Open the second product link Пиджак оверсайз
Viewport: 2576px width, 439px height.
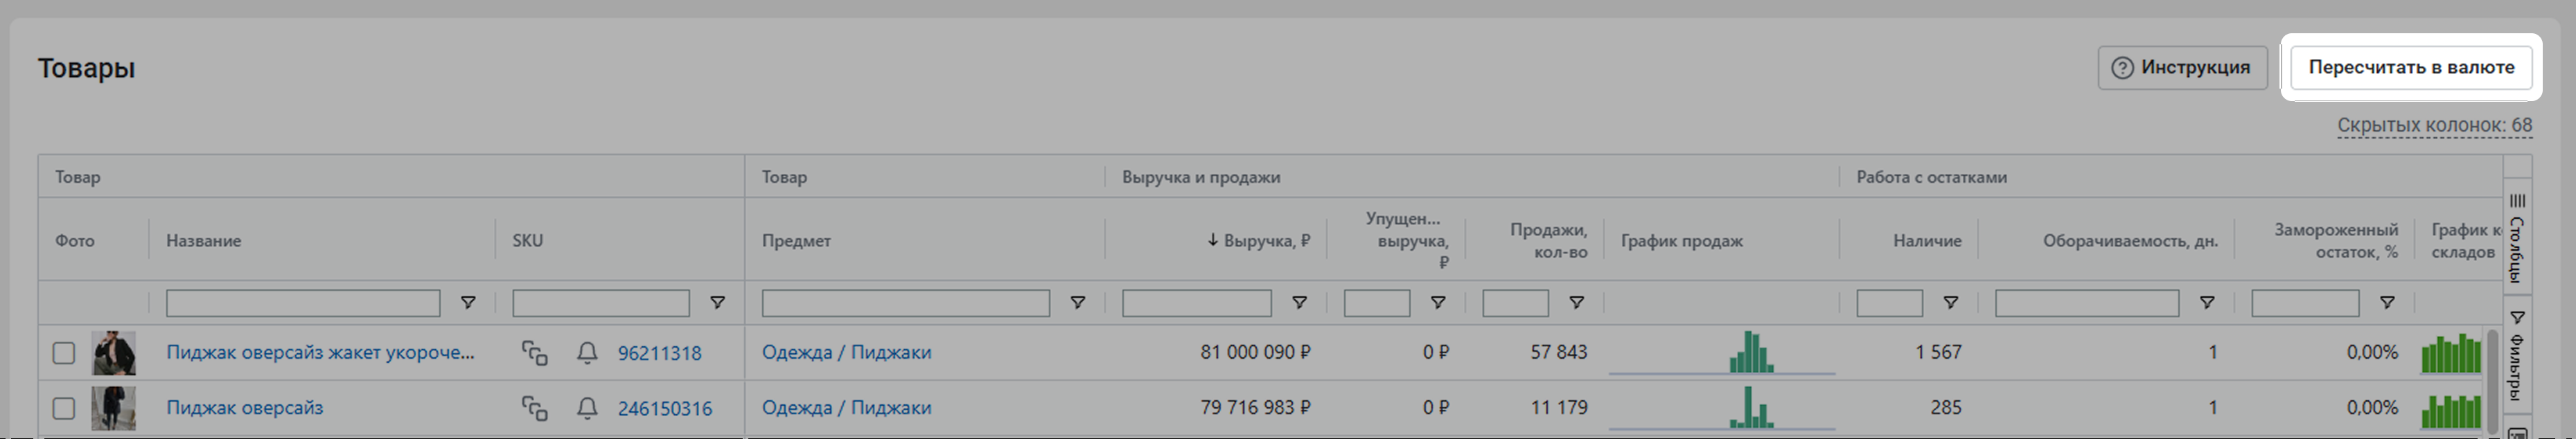click(x=244, y=407)
